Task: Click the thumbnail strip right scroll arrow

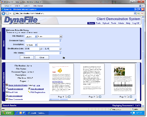Action: (x=135, y=99)
